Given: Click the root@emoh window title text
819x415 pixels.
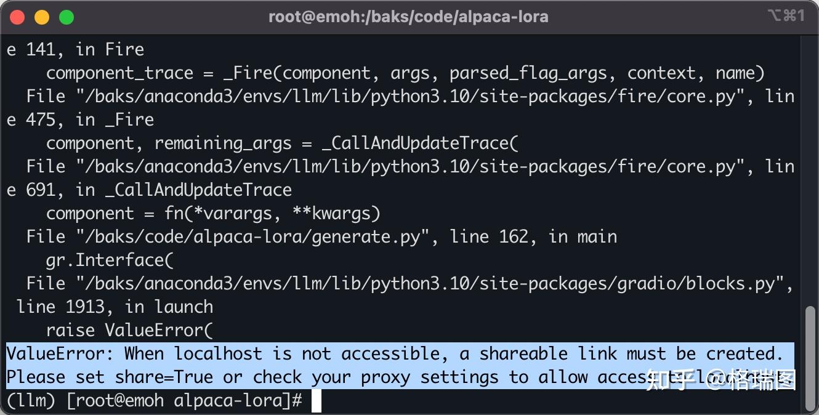Looking at the screenshot, I should coord(408,17).
